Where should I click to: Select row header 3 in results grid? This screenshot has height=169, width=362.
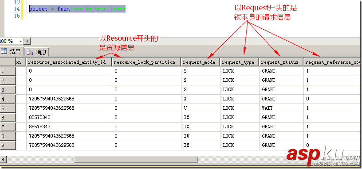[x=8, y=89]
